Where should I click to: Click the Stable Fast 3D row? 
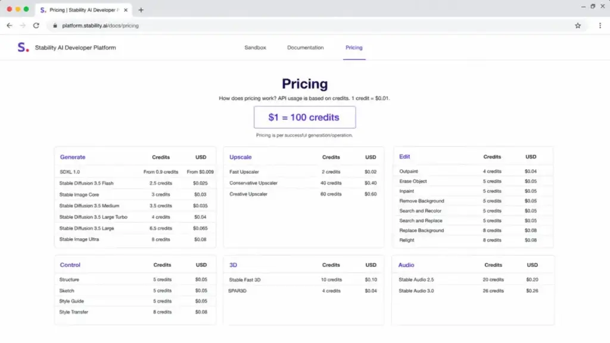click(x=303, y=280)
